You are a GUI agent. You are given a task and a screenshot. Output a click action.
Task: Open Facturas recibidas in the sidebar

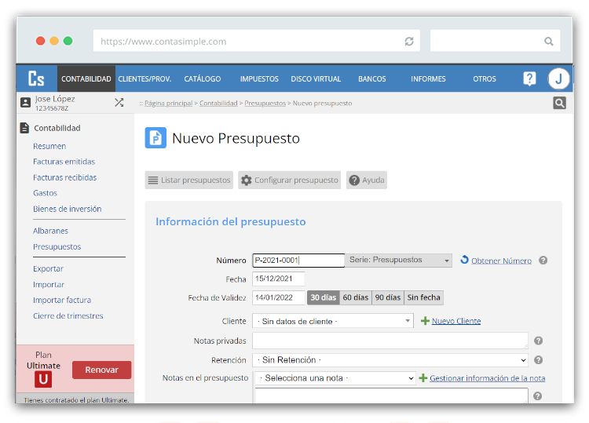tap(64, 177)
